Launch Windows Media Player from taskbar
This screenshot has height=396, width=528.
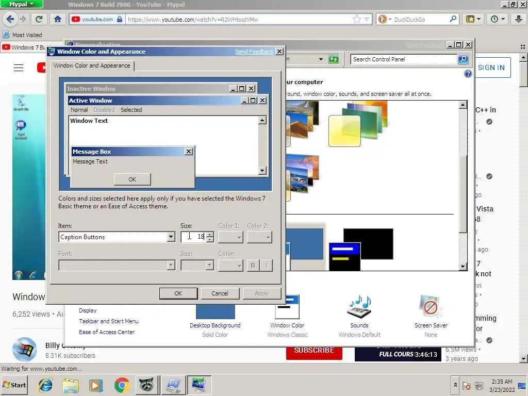96,385
